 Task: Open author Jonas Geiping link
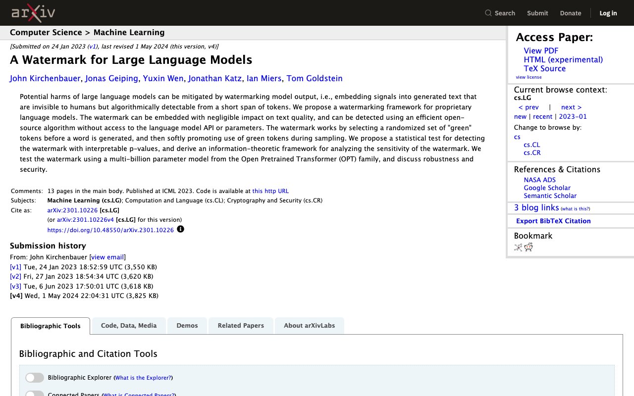pos(112,78)
